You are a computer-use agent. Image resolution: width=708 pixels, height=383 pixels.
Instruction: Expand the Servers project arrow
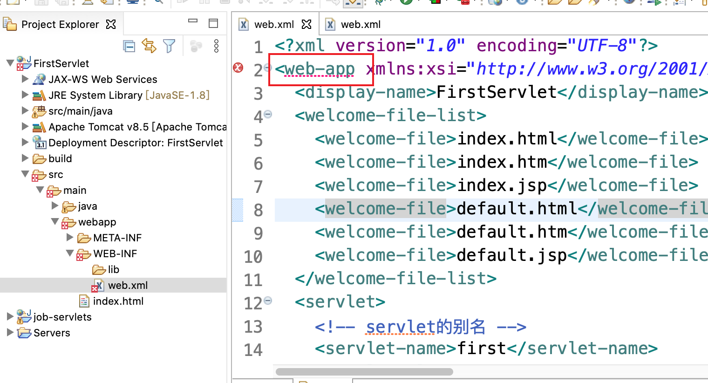click(x=10, y=332)
